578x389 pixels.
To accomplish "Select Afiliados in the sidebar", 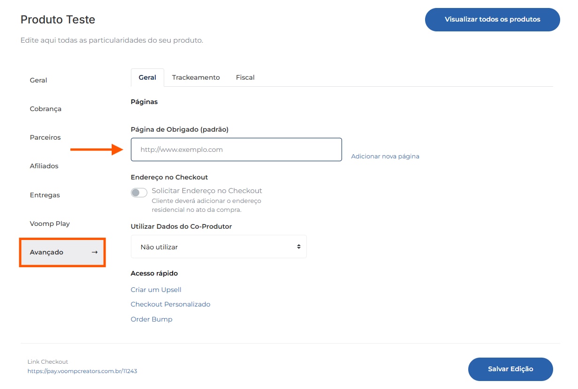I will (x=44, y=166).
